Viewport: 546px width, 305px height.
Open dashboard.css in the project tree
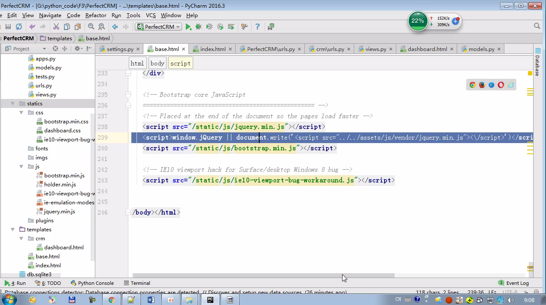(62, 131)
